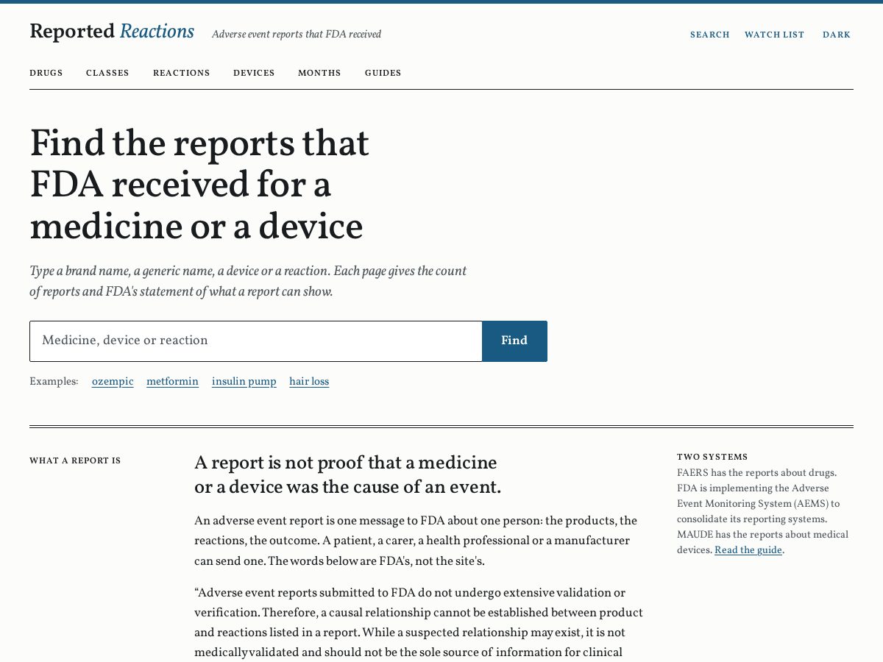883x662 pixels.
Task: Click the 'TWO SYSTEMS' sidebar heading
Action: coord(712,458)
